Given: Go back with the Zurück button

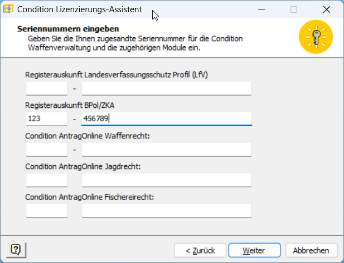Looking at the screenshot, I should (199, 250).
